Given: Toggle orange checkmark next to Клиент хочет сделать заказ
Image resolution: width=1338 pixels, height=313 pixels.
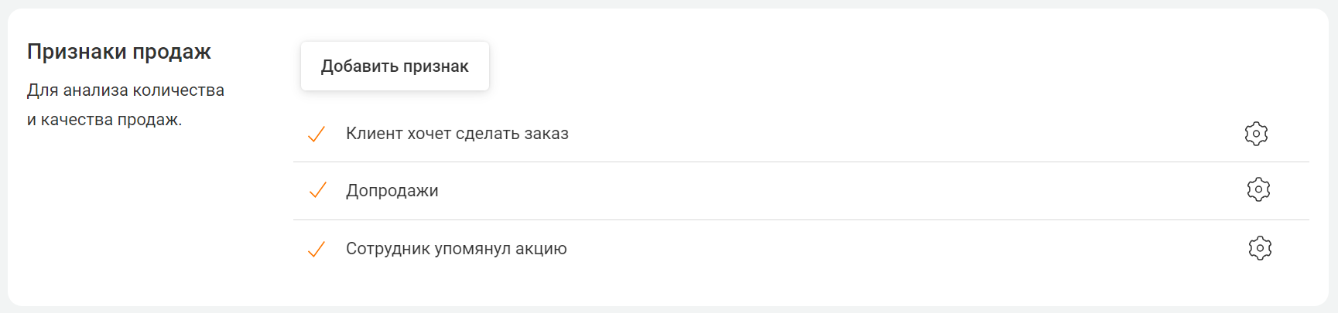Looking at the screenshot, I should [316, 134].
